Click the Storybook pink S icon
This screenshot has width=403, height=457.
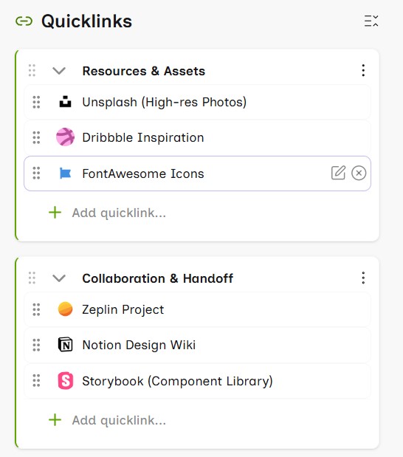[66, 381]
